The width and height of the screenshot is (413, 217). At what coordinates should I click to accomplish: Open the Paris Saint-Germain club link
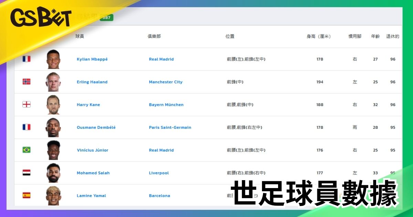[170, 127]
